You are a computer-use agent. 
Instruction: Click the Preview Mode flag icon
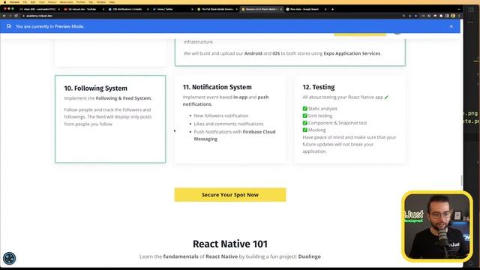pos(9,26)
